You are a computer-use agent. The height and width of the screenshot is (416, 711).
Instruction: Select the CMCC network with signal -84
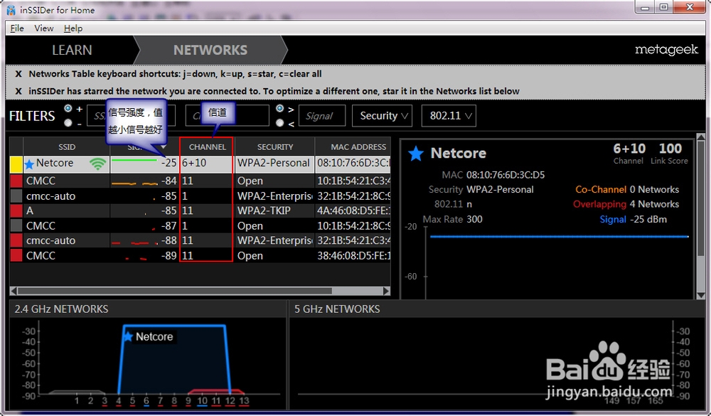click(x=41, y=181)
